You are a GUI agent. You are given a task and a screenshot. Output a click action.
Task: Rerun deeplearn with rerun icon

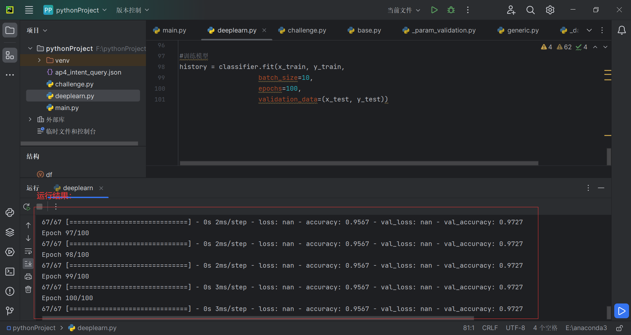(27, 207)
